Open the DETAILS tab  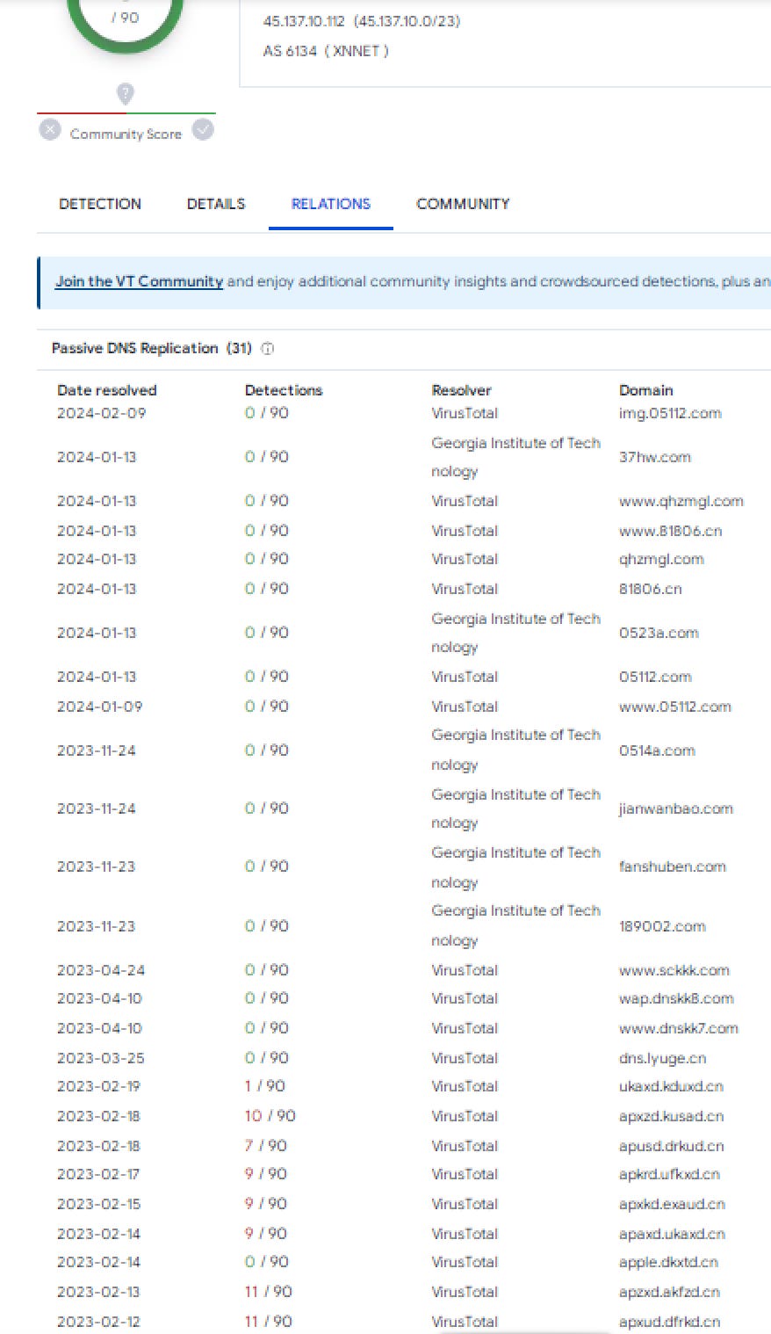pos(216,204)
